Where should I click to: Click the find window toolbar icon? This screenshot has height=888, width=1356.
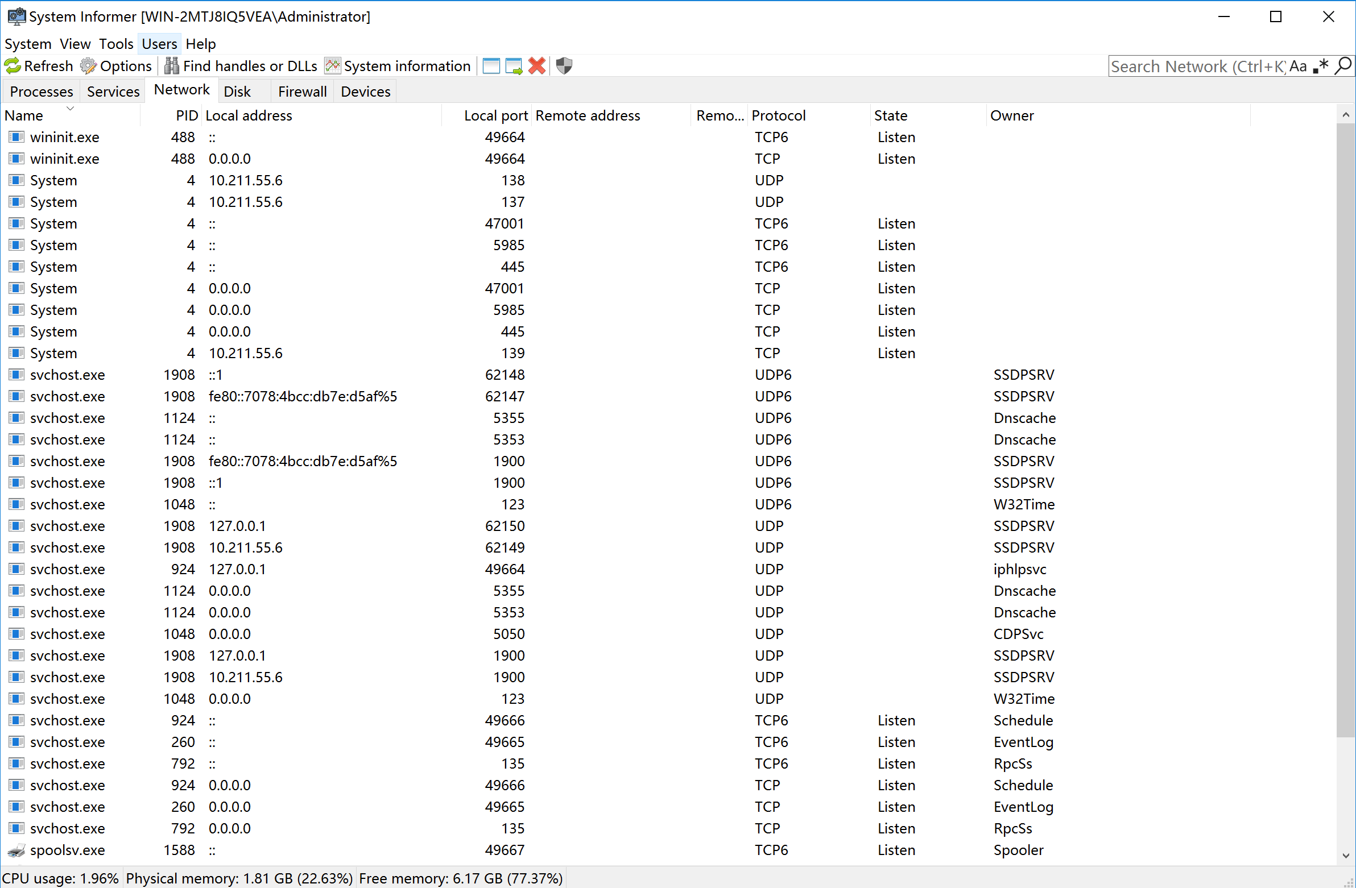coord(491,66)
